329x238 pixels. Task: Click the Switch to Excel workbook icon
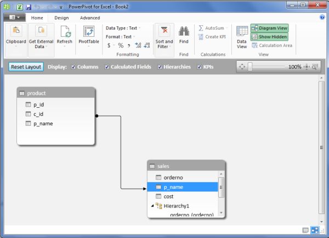coord(20,7)
